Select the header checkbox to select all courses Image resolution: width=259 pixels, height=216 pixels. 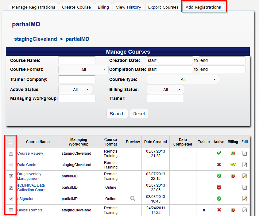[11, 142]
